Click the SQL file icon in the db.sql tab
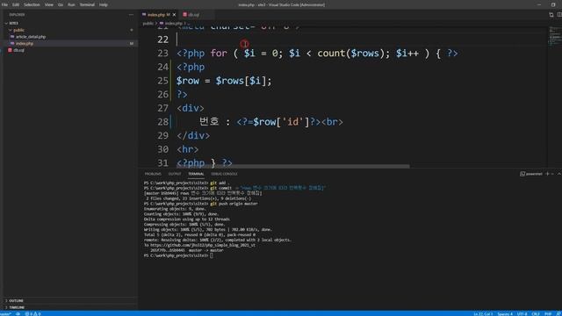562x316 pixels. pyautogui.click(x=185, y=15)
